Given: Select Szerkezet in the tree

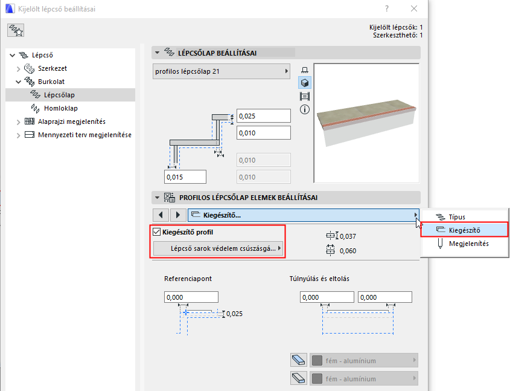Looking at the screenshot, I should tap(70, 68).
